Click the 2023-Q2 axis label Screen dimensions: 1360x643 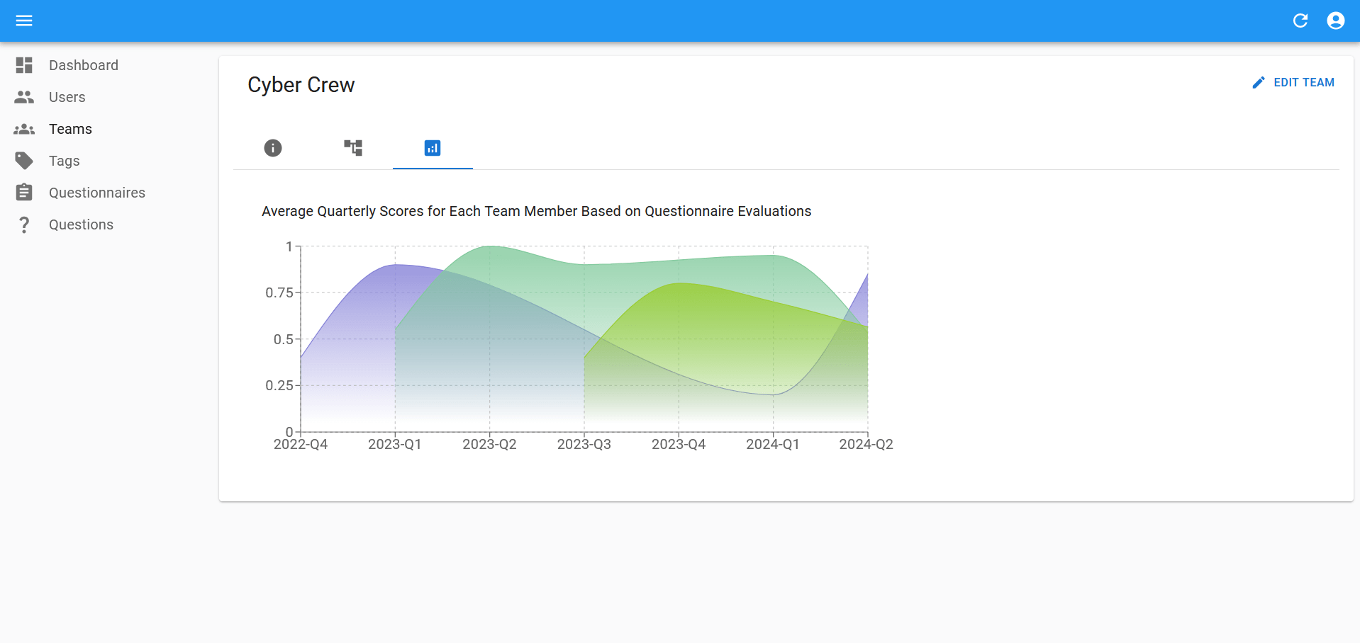pos(489,444)
